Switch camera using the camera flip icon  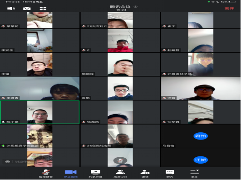pos(27,8)
